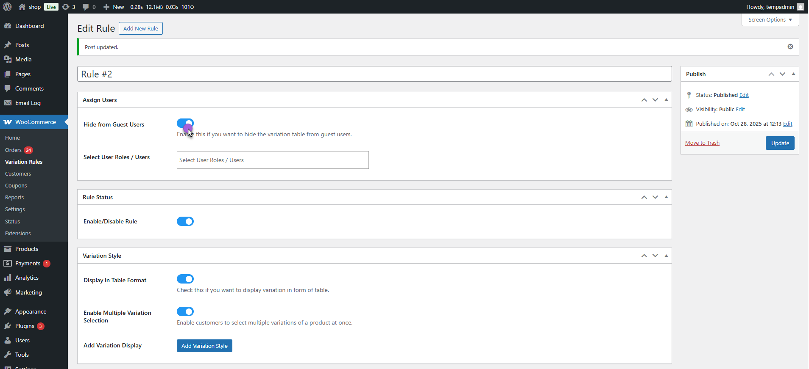
Task: Open the Screen Options dropdown
Action: pos(770,20)
